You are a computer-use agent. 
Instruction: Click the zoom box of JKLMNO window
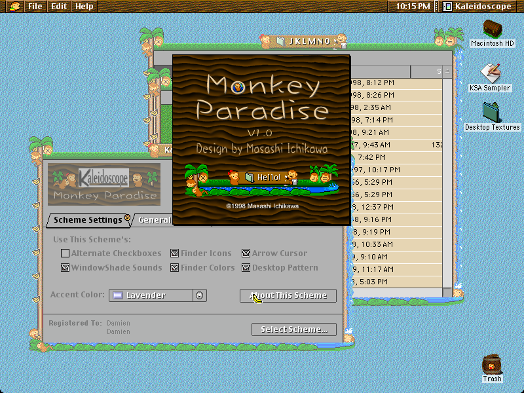click(440, 42)
